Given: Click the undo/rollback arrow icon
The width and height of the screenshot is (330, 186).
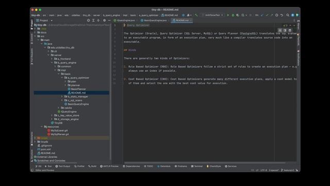Looking at the screenshot, I should pyautogui.click(x=282, y=15).
